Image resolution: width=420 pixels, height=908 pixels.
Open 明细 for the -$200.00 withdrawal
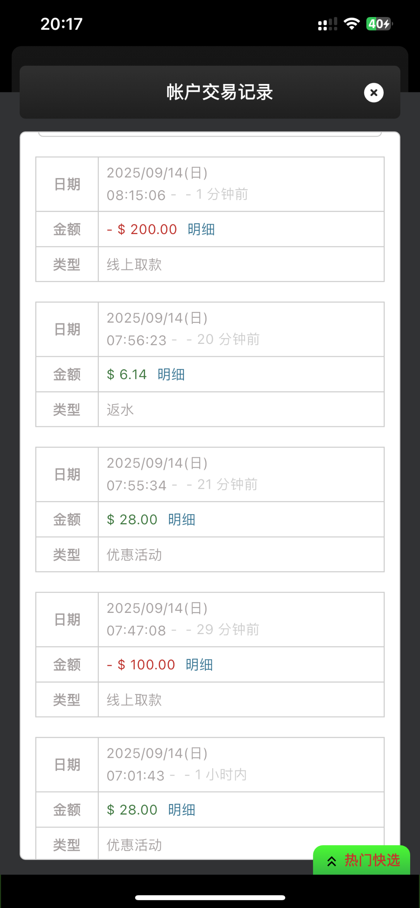tap(201, 229)
